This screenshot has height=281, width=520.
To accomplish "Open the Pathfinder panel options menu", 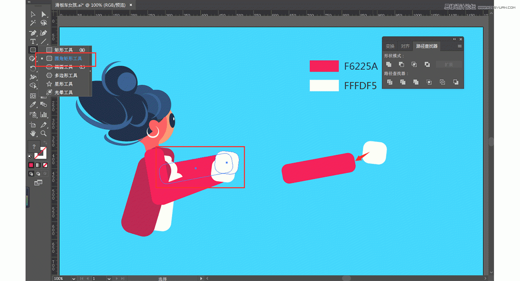I will pyautogui.click(x=460, y=46).
